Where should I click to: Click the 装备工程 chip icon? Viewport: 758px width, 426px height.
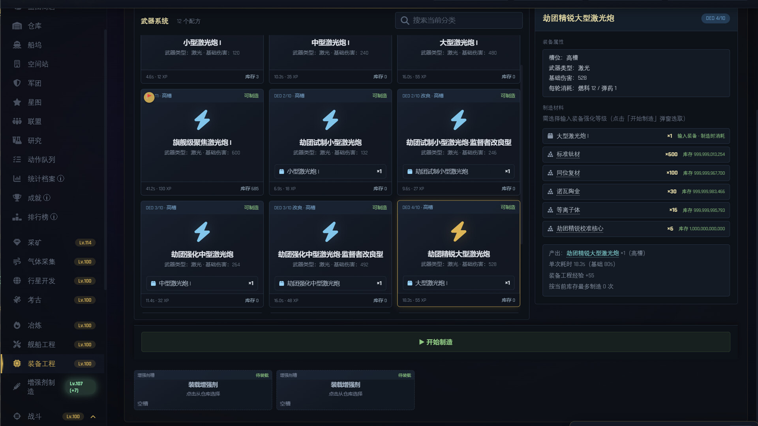click(x=17, y=364)
